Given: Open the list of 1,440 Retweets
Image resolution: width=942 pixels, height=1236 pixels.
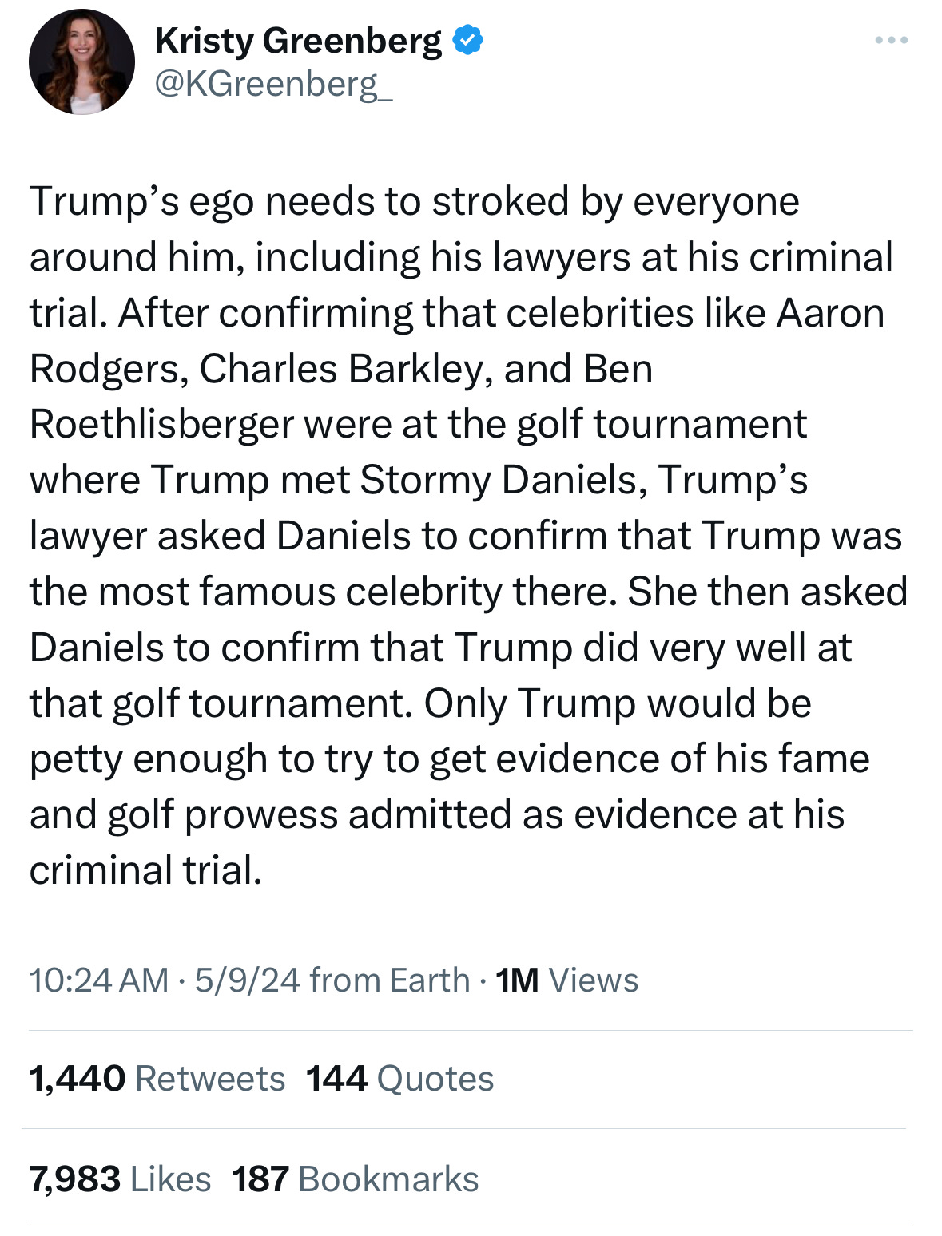Looking at the screenshot, I should pos(157,1079).
